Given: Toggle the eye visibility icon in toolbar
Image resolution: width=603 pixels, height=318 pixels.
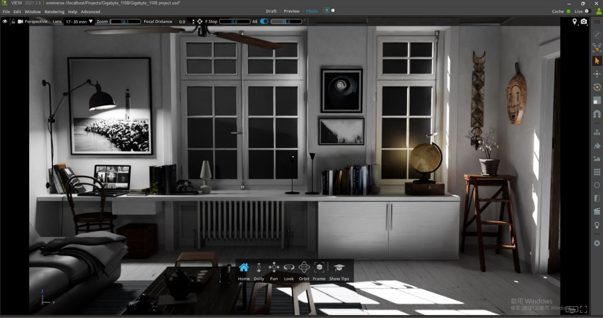Looking at the screenshot, I should click(5, 22).
